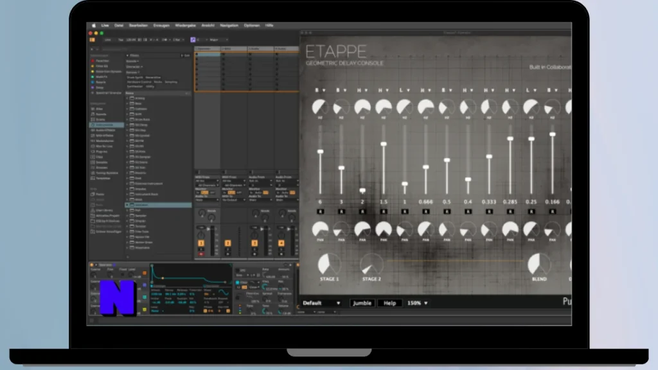Open the 150% zoom dropdown
This screenshot has width=658, height=370.
click(x=417, y=303)
